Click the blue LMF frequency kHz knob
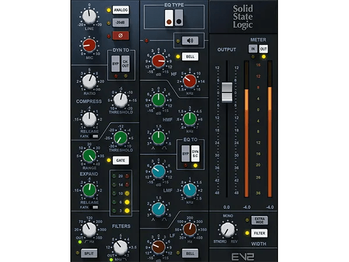Screen dimensions: 349x262 pyautogui.click(x=190, y=190)
